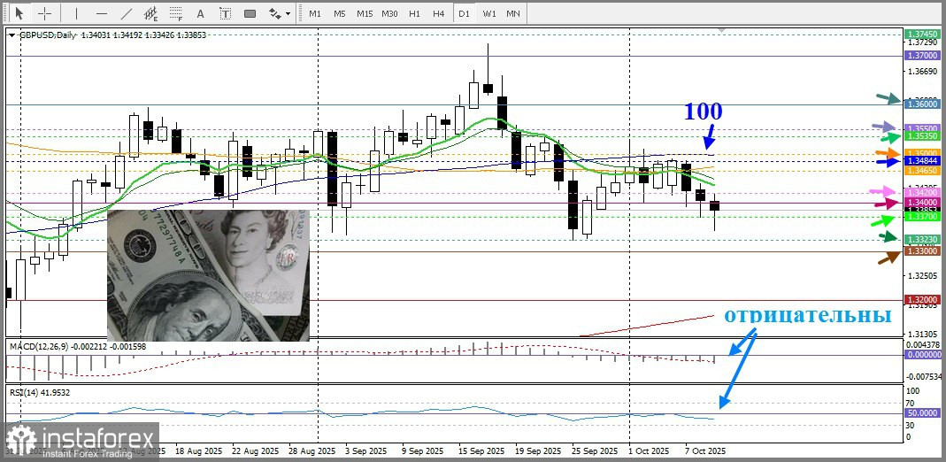Choose the text label T tool
This screenshot has width=946, height=462.
(x=225, y=12)
